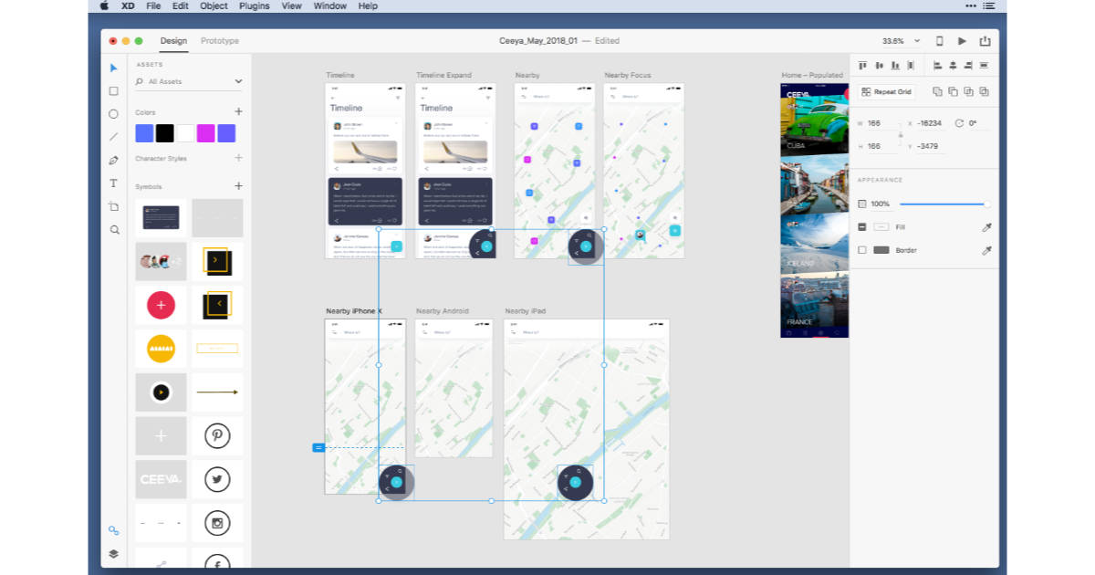
Task: Select the Text tool
Action: coord(114,183)
